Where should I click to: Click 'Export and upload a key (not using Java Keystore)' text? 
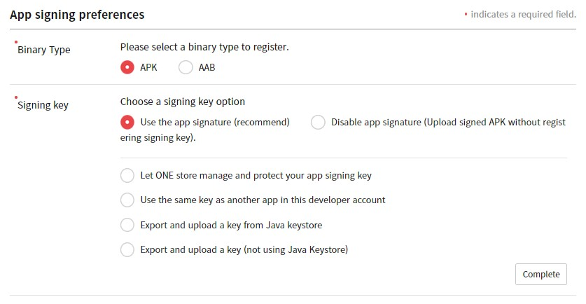(244, 249)
